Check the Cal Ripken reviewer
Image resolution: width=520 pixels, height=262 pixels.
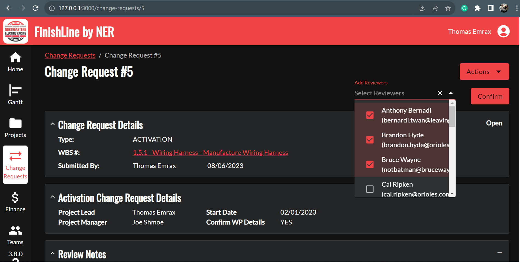[370, 189]
